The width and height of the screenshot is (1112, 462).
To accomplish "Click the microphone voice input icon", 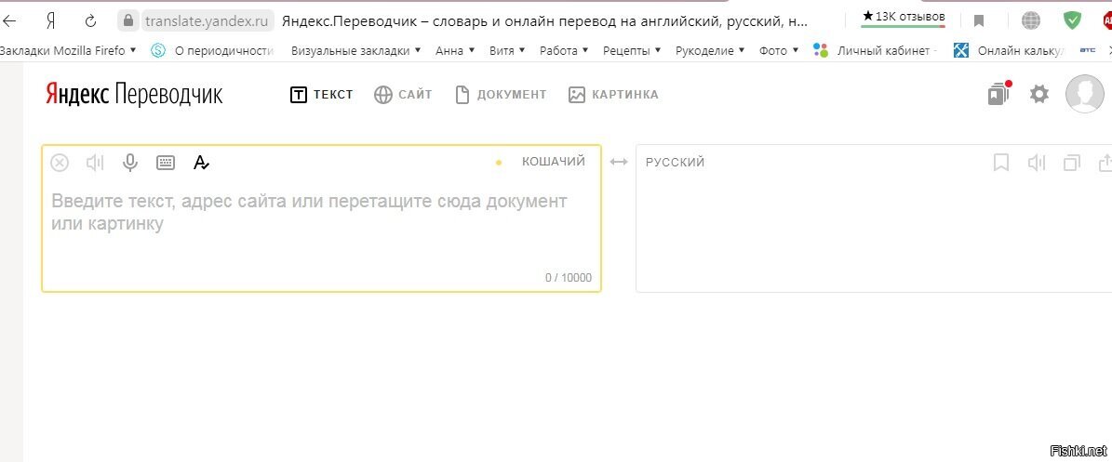I will pos(129,163).
